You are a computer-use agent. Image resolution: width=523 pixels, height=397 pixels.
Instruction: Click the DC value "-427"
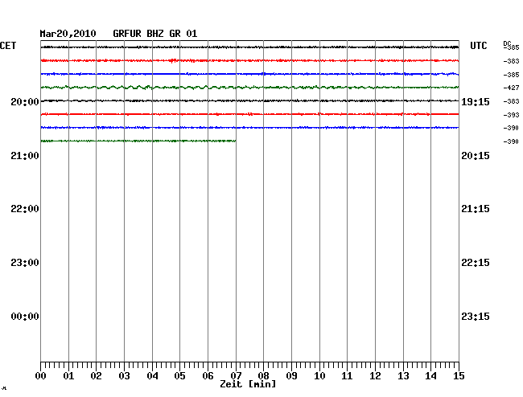point(511,88)
